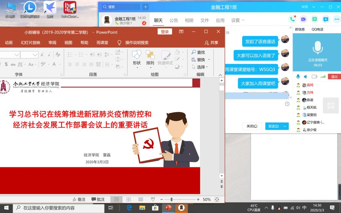This screenshot has height=213, width=341.
Task: Decrease font size with the small A icon
Action: tap(49, 55)
